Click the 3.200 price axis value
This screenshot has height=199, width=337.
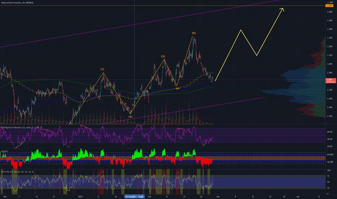[330, 46]
